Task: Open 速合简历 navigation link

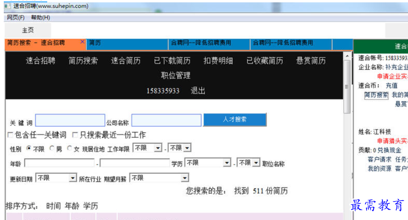Action: point(126,61)
